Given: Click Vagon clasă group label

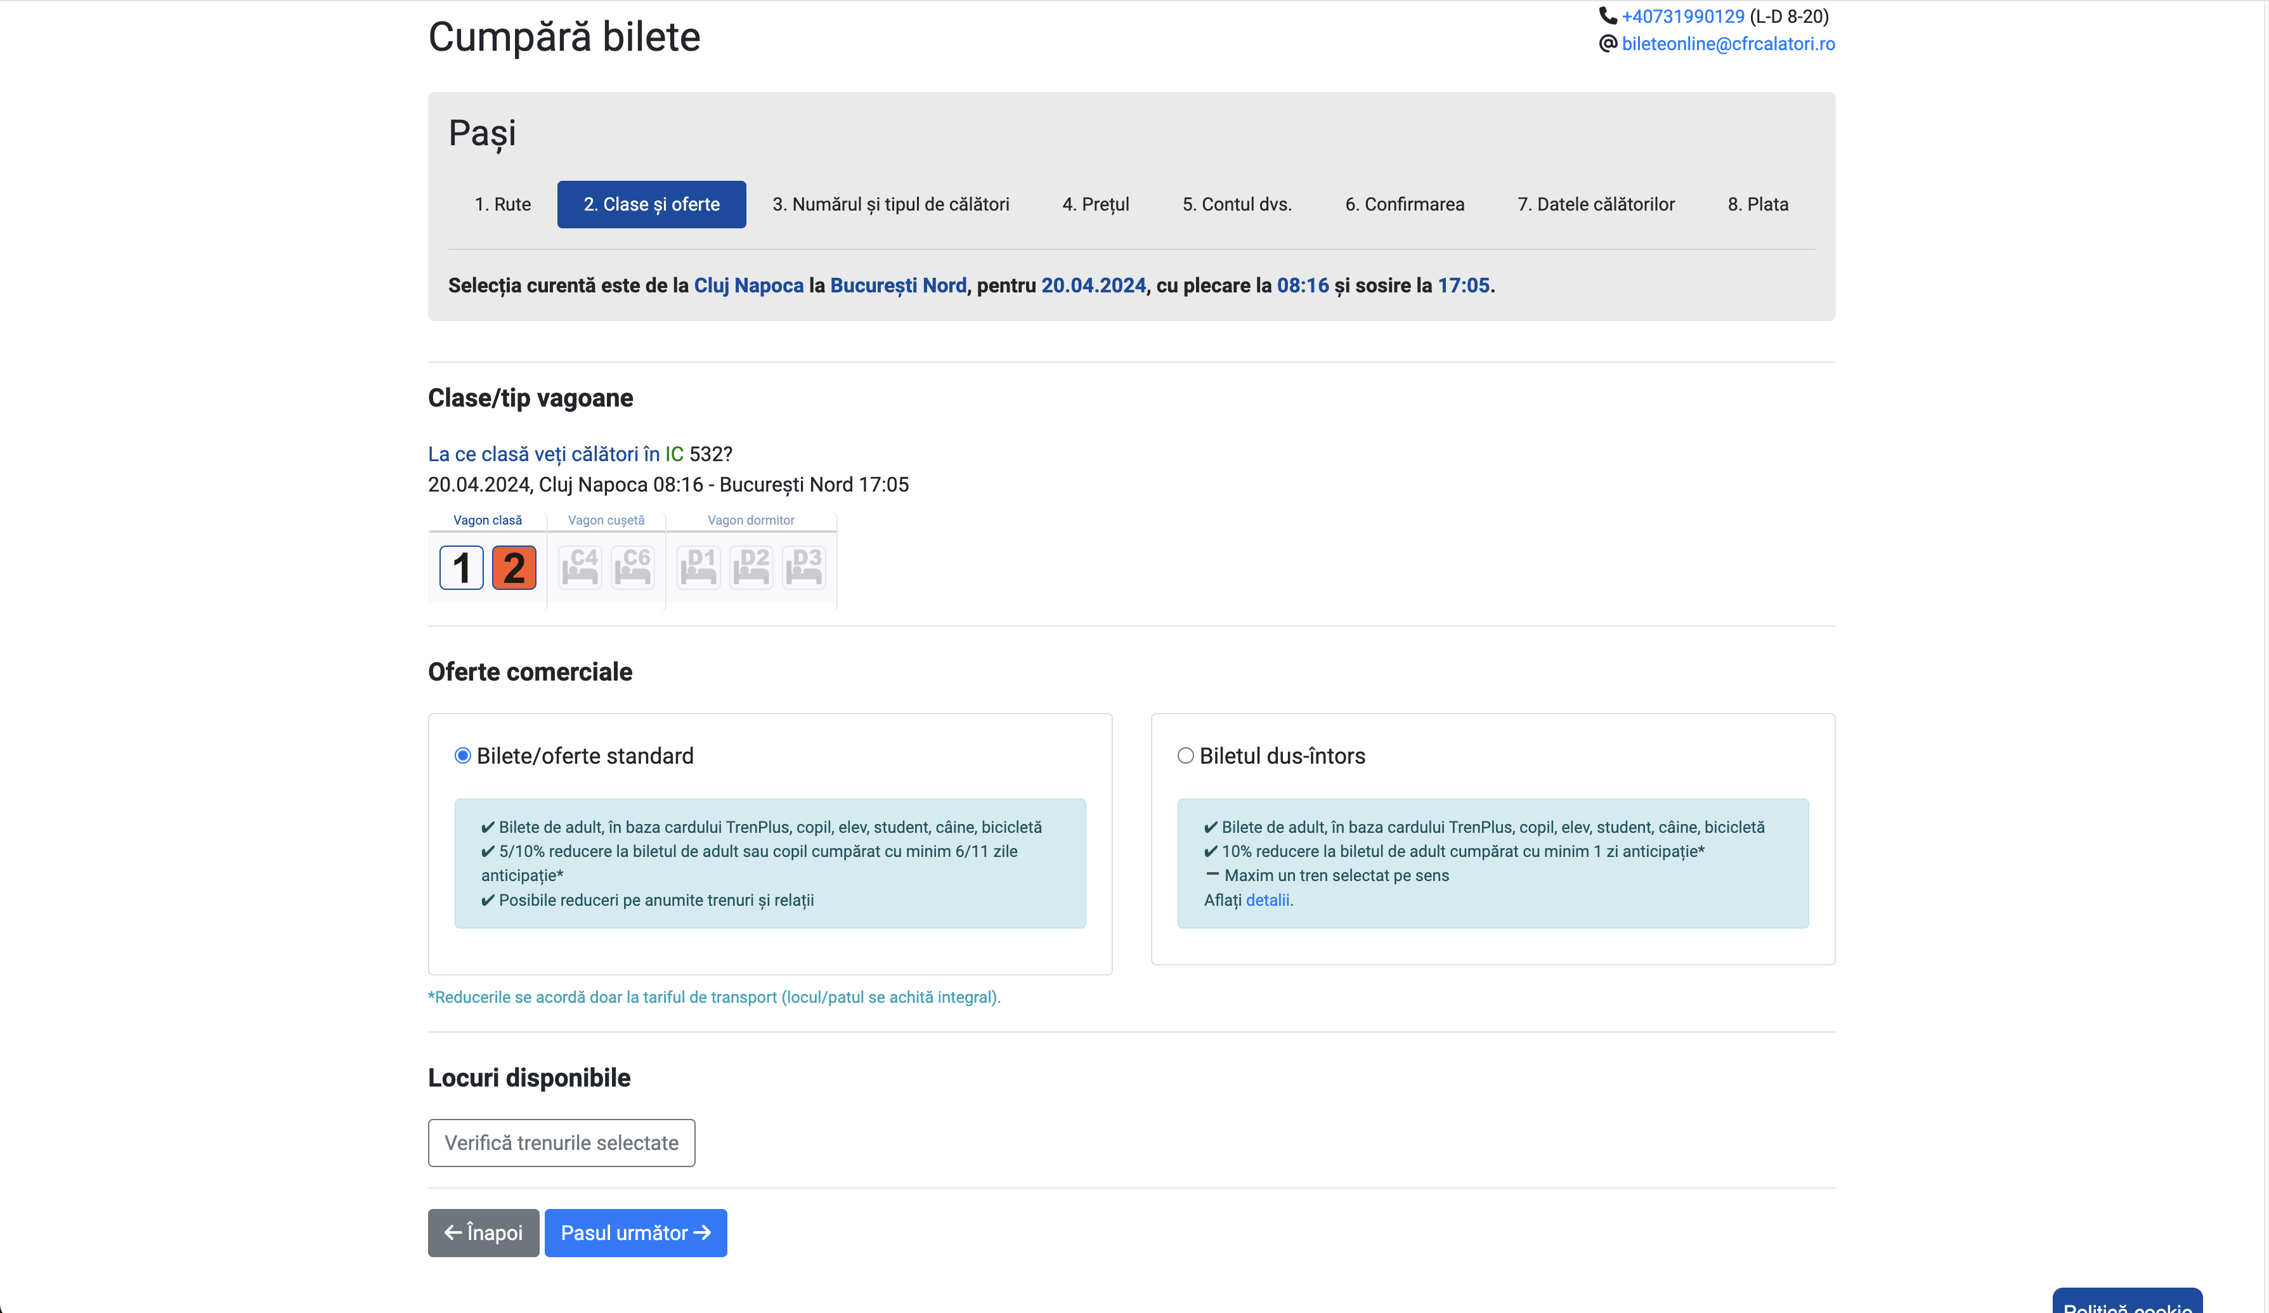Looking at the screenshot, I should click(x=487, y=521).
